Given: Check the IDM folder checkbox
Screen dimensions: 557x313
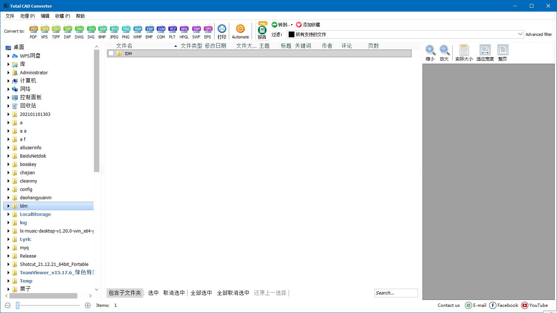Looking at the screenshot, I should 111,54.
